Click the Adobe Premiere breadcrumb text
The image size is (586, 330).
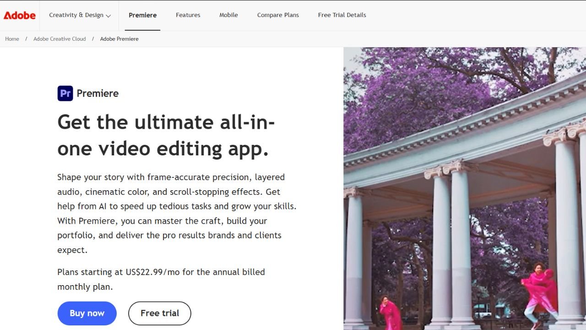tap(119, 39)
